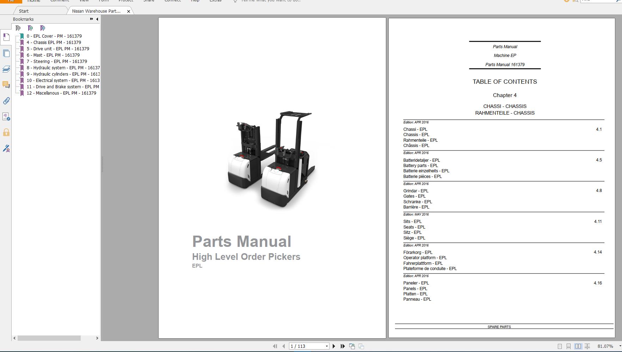
Task: Click the add new bookmark icon
Action: (x=30, y=28)
